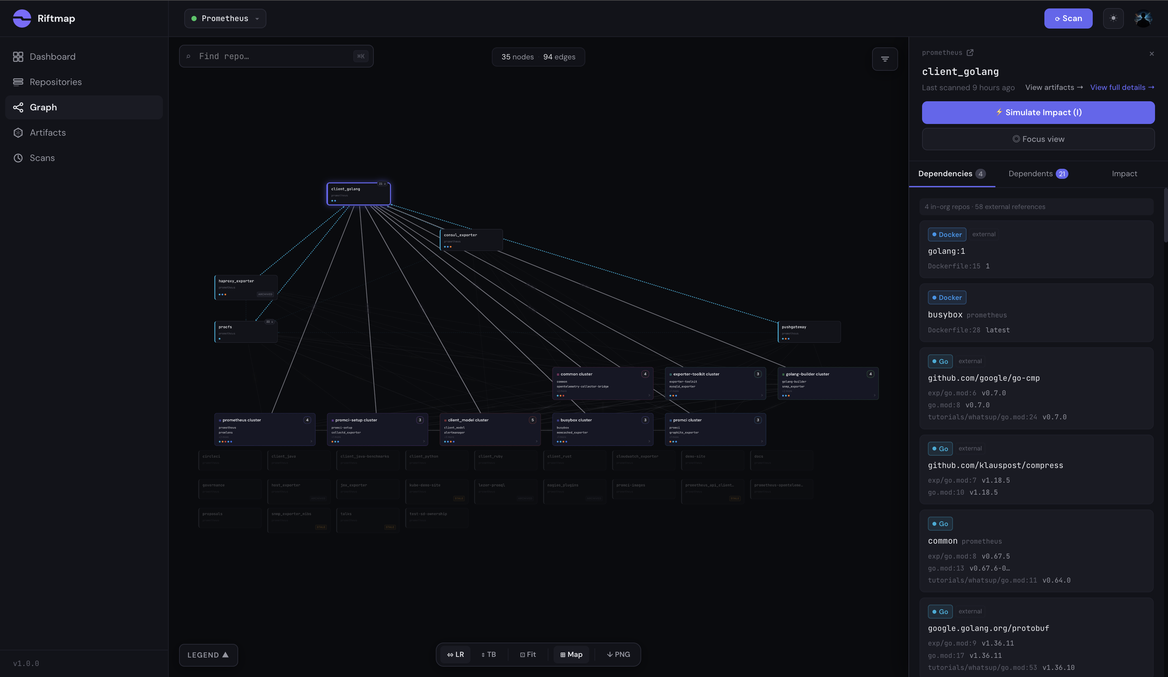Expand the busybox cluster node
Screen dimensions: 1168x677
(x=602, y=429)
